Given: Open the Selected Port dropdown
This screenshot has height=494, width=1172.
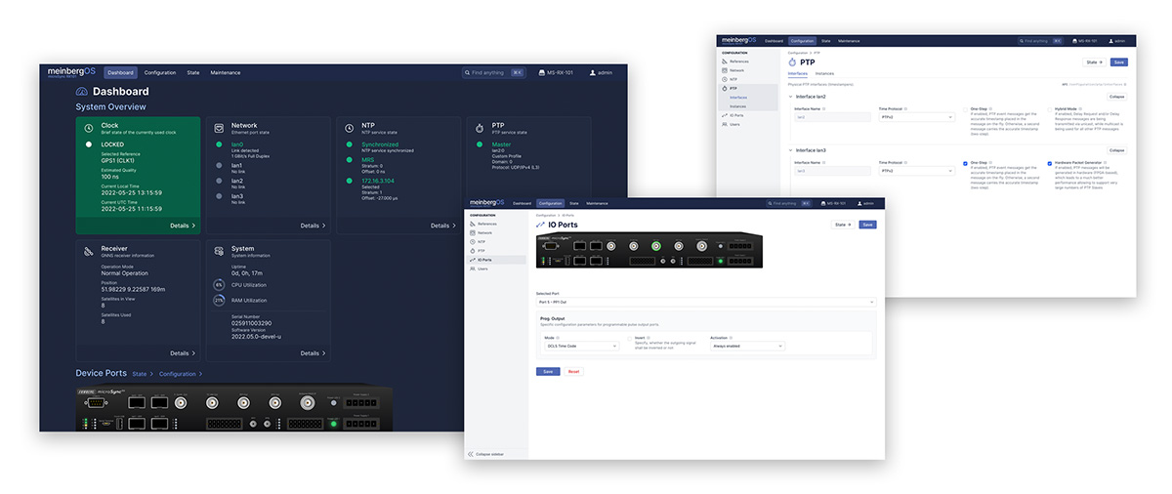Looking at the screenshot, I should (704, 303).
